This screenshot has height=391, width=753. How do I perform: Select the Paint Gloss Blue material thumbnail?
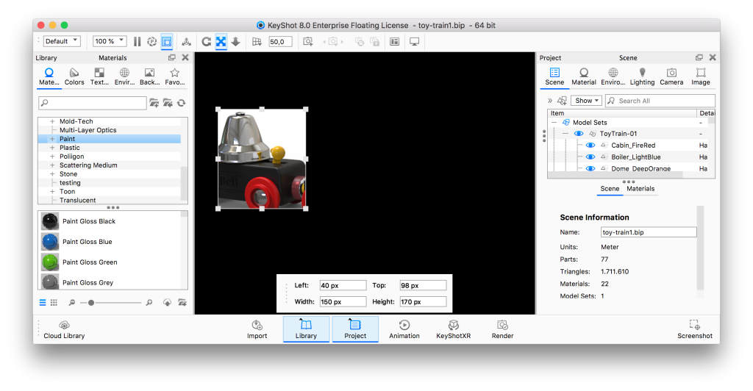click(x=50, y=242)
